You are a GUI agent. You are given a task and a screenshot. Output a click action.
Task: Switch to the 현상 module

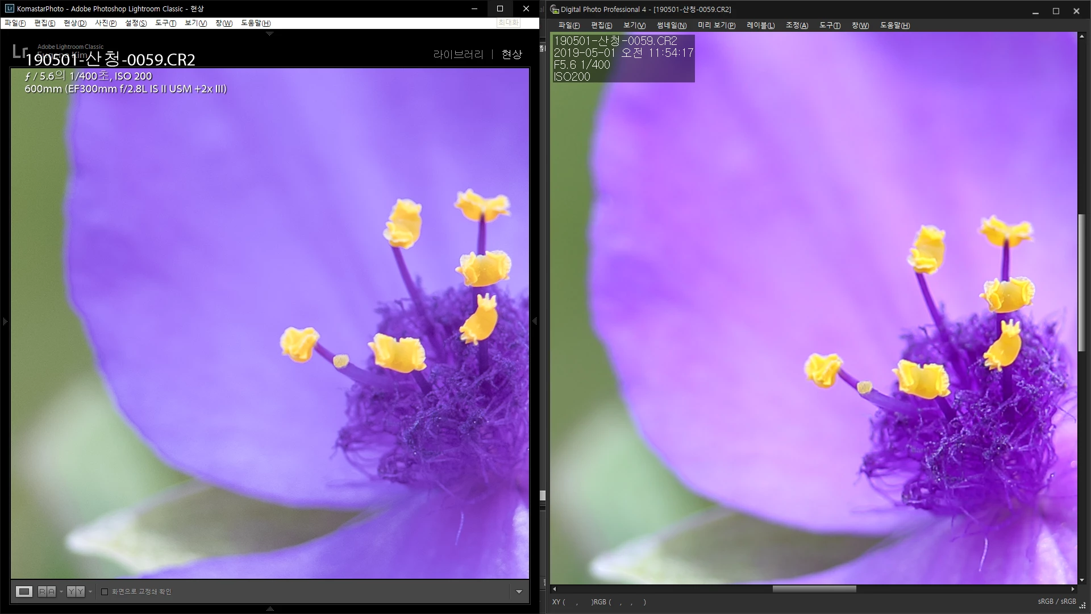coord(511,55)
